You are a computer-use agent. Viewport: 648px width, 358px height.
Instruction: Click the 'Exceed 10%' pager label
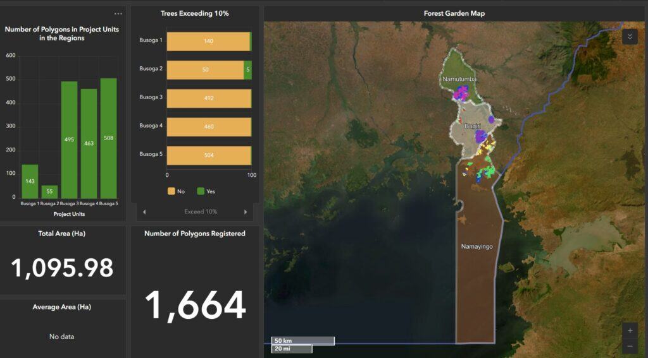pyautogui.click(x=201, y=212)
